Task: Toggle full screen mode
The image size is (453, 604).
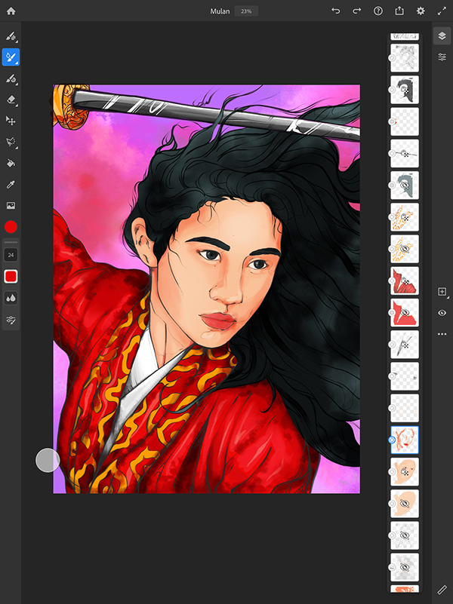Action: [x=442, y=11]
